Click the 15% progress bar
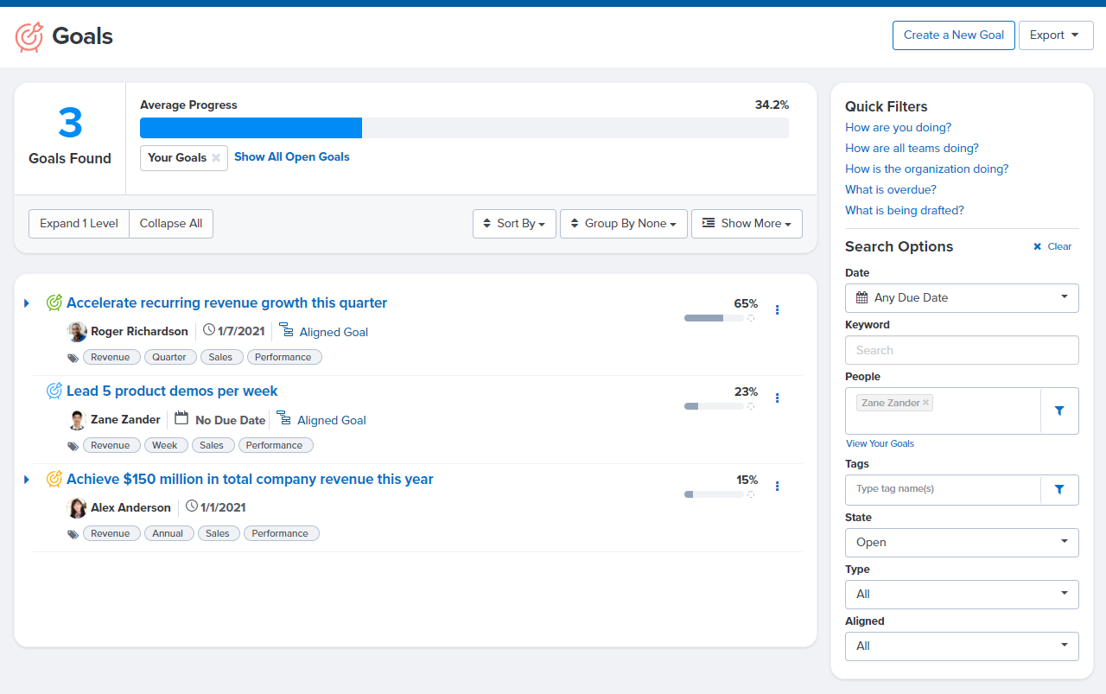Viewport: 1106px width, 694px height. pyautogui.click(x=714, y=494)
